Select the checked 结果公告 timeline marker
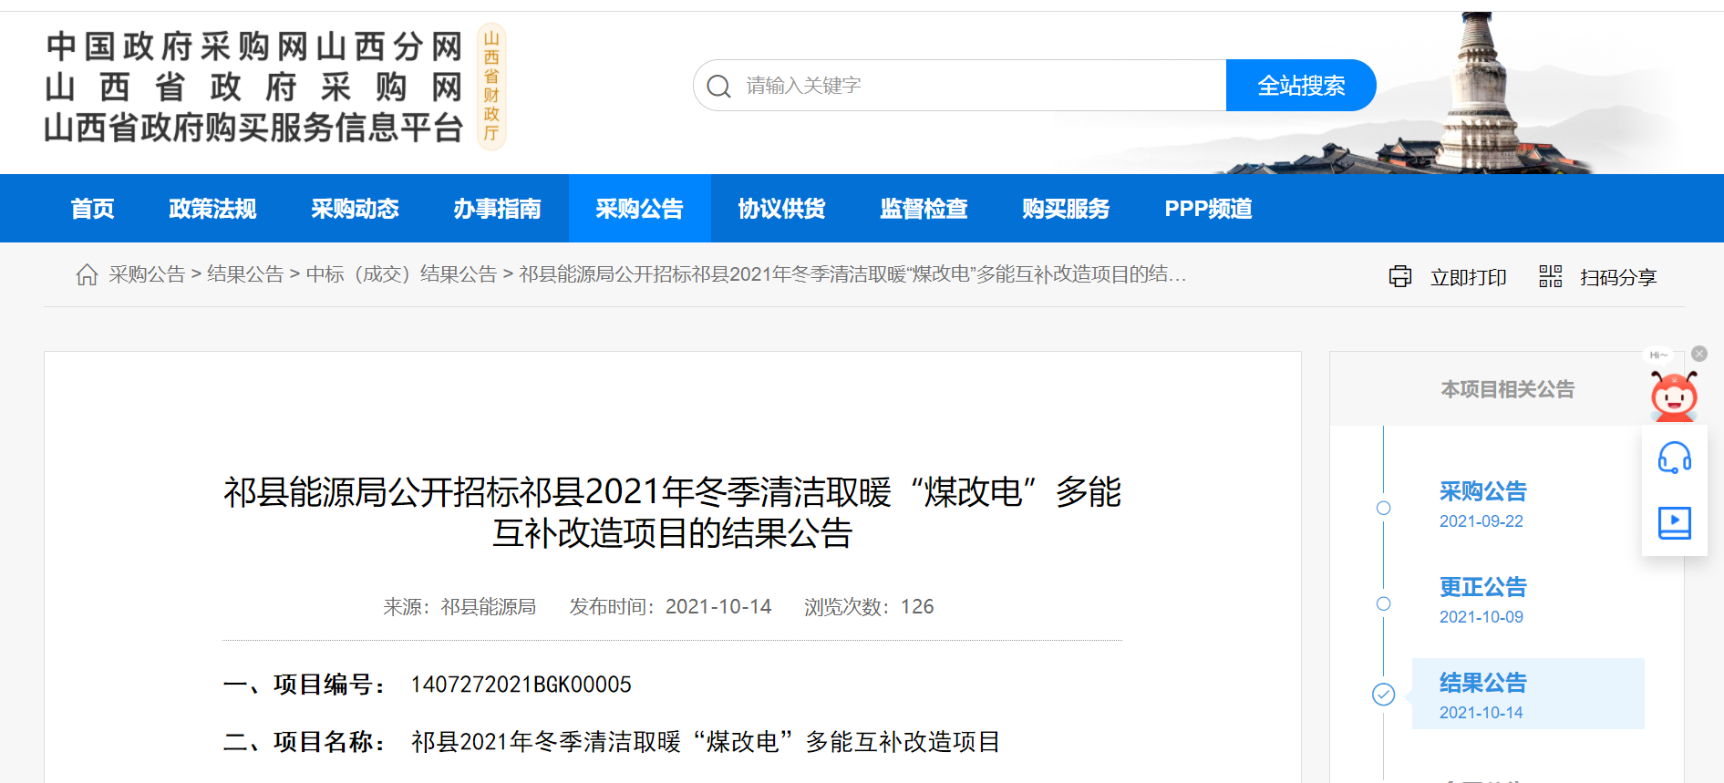 [x=1383, y=695]
